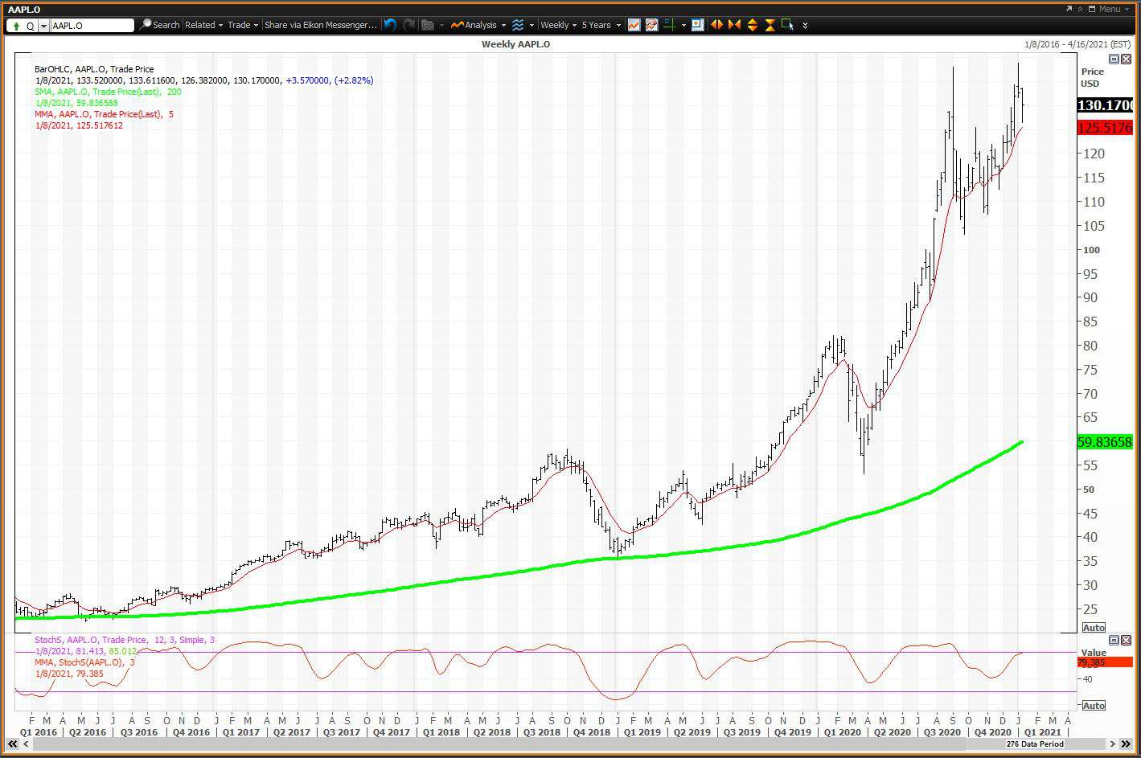Click the scroll right single arrow
Viewport: 1141px width, 758px height.
tap(1114, 744)
